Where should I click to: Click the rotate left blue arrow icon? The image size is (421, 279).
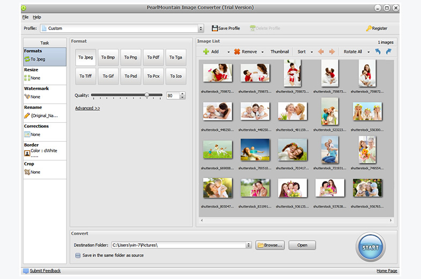point(378,52)
